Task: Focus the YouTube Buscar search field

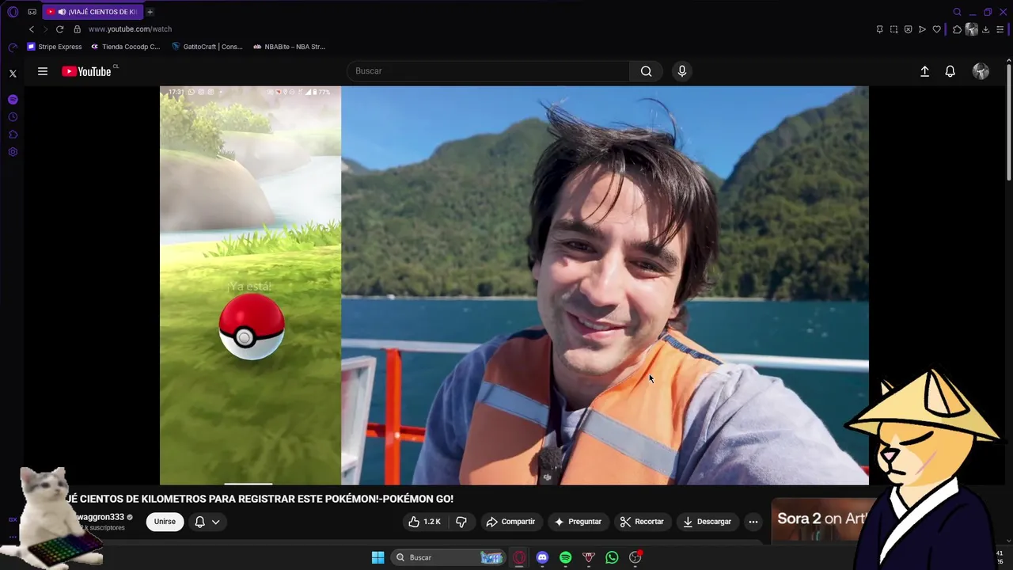Action: click(488, 71)
